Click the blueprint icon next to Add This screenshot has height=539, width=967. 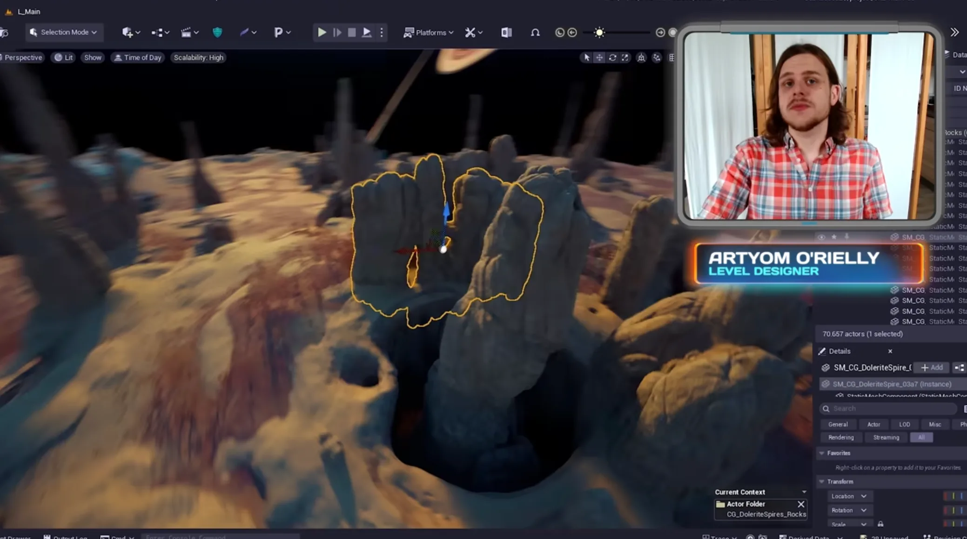coord(959,368)
